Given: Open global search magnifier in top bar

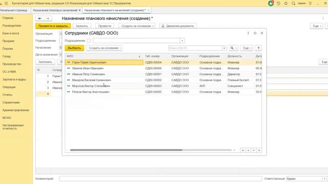Looking at the screenshot, I should tap(293, 4).
